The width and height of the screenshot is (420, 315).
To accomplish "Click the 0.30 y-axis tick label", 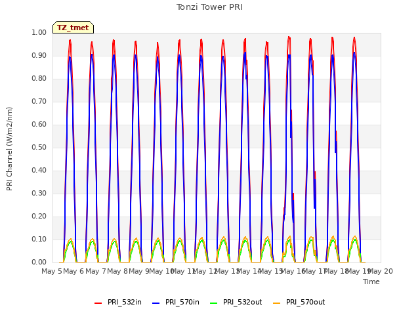I will point(39,193).
